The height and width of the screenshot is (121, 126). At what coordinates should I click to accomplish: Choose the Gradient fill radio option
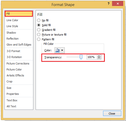[39, 30]
